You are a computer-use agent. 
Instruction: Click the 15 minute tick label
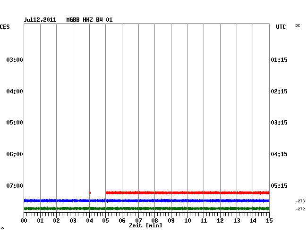pyautogui.click(x=269, y=221)
